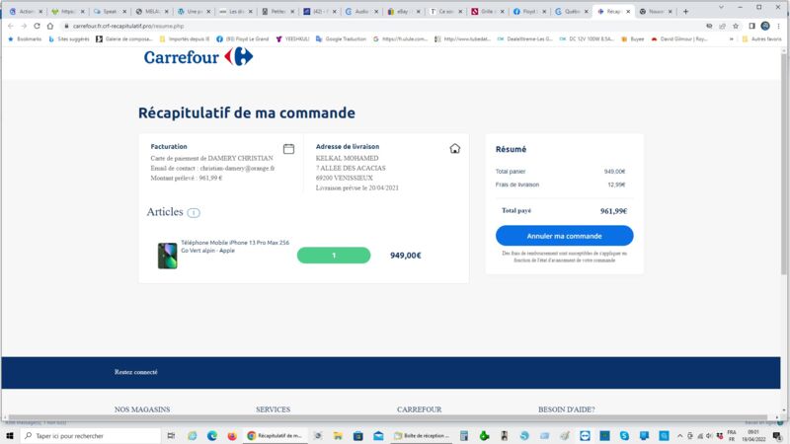This screenshot has width=790, height=444.
Task: Open the Autres favoris folder
Action: 761,38
